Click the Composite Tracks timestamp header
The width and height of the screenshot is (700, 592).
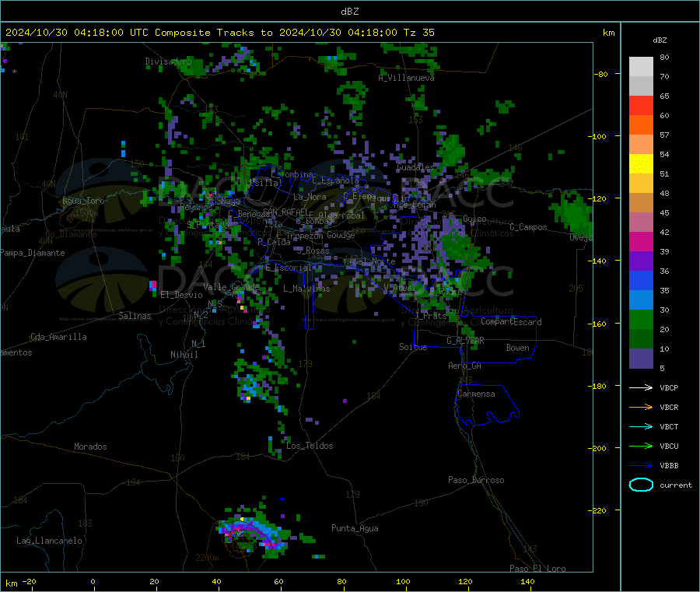(x=220, y=33)
